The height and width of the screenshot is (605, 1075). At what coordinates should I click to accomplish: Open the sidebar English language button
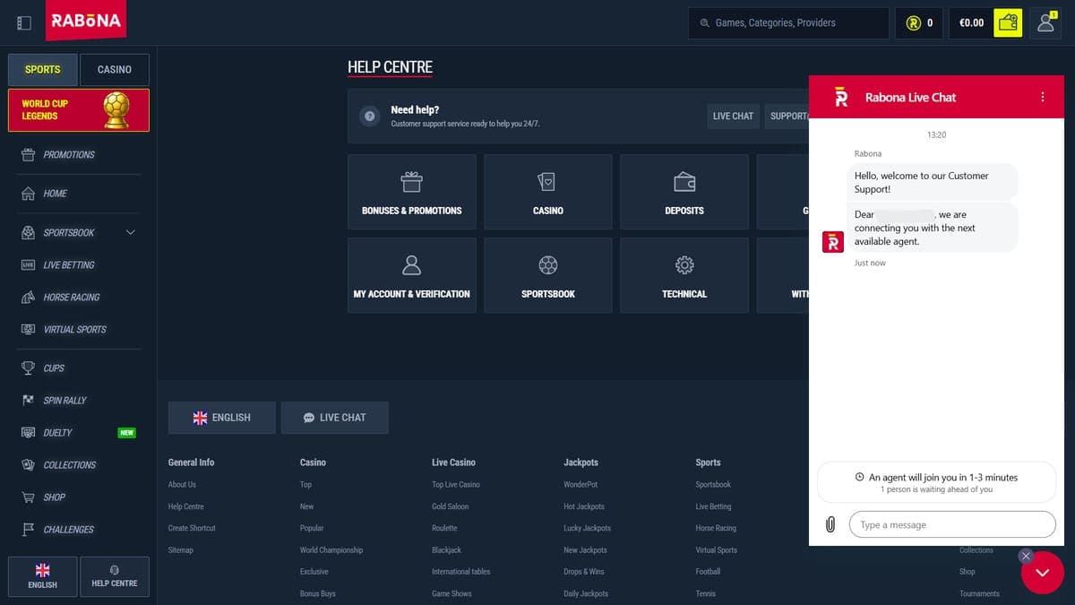[x=42, y=576]
